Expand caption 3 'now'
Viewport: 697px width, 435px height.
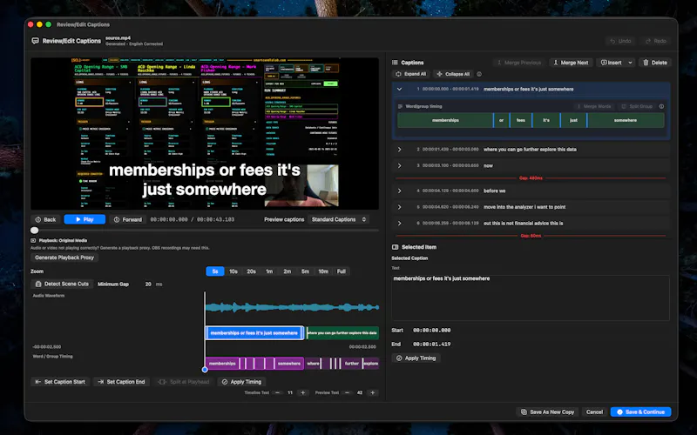(399, 165)
